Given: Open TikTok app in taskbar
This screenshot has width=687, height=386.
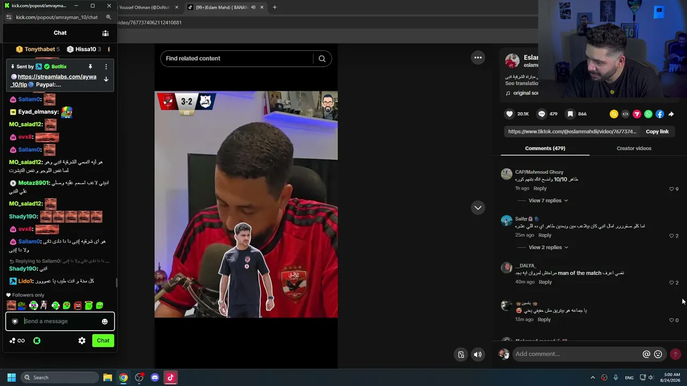Looking at the screenshot, I should tap(171, 377).
